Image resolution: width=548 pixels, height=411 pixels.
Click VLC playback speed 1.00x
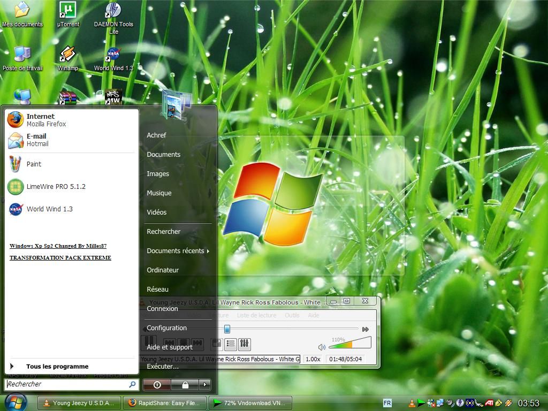tap(313, 359)
